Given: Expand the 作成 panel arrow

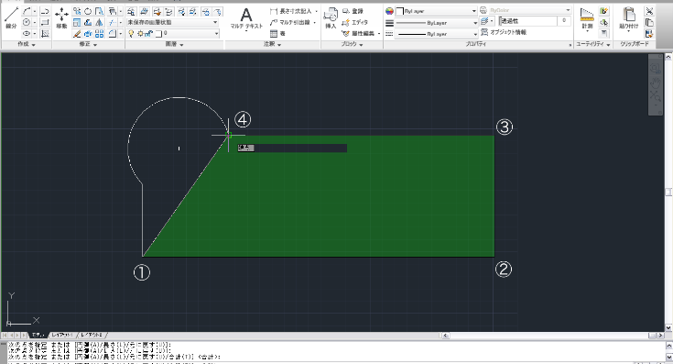Looking at the screenshot, I should pos(34,45).
